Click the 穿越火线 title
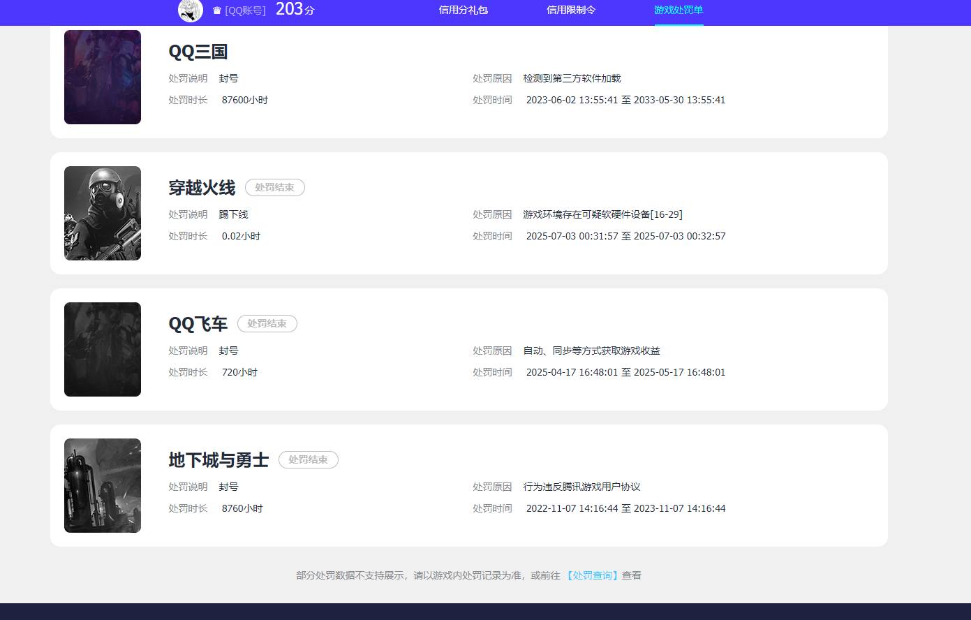 202,188
